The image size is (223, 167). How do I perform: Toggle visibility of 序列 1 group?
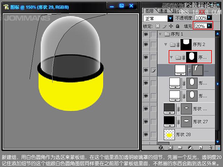point(146,34)
